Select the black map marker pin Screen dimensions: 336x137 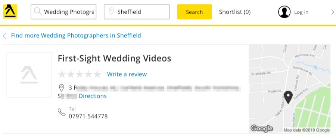coord(288,97)
